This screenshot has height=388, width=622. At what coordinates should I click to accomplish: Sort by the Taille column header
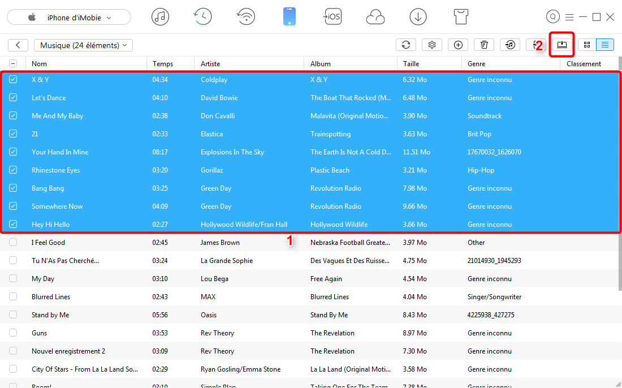(430, 63)
